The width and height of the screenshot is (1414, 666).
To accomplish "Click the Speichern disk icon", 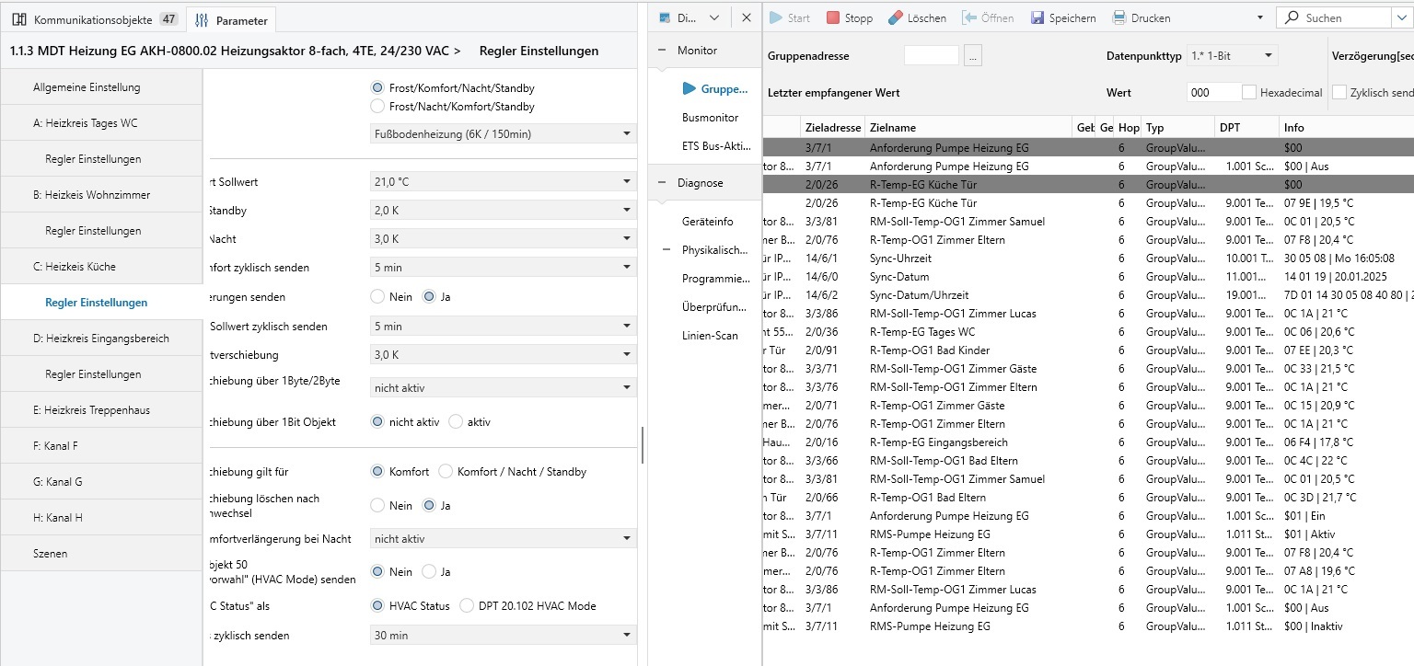I will 1037,17.
